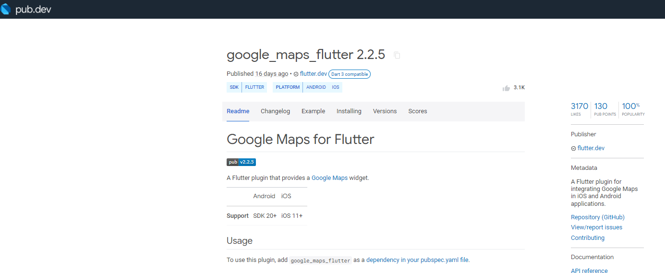This screenshot has width=665, height=273.
Task: Open the Readme tab
Action: pyautogui.click(x=238, y=111)
